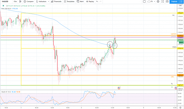Screen dimensions: 184x109
Task: Click the economic event flag marker
Action: (x=119, y=88)
